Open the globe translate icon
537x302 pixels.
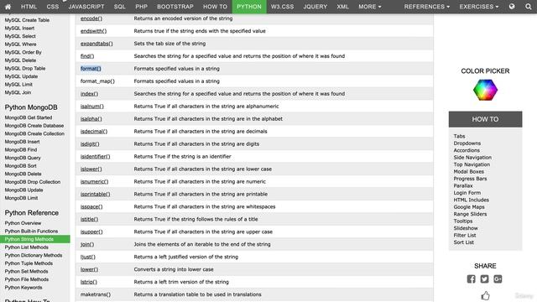coord(512,7)
